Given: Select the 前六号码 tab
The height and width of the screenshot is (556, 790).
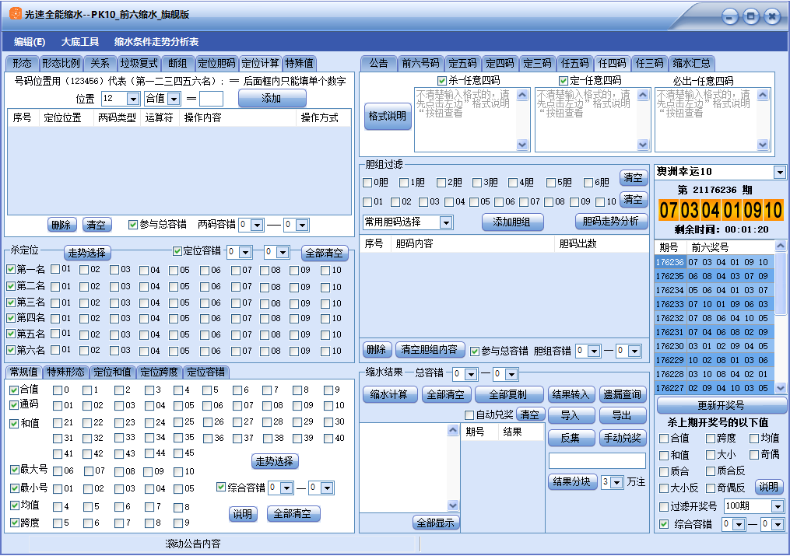Looking at the screenshot, I should 420,63.
